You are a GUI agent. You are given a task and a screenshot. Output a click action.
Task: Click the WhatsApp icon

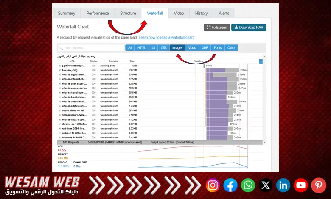click(248, 185)
